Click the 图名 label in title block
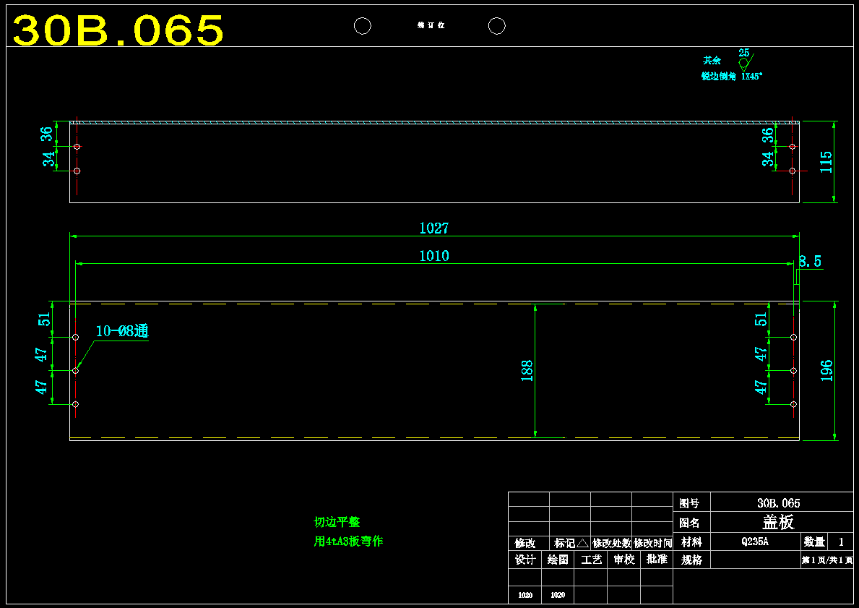The height and width of the screenshot is (608, 859). (689, 523)
